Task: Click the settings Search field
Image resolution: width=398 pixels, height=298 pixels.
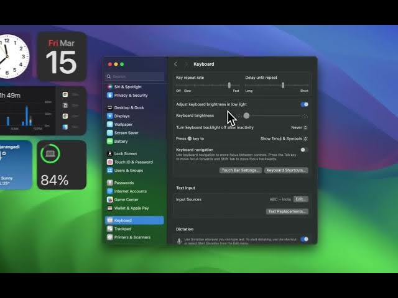Action: coord(134,76)
